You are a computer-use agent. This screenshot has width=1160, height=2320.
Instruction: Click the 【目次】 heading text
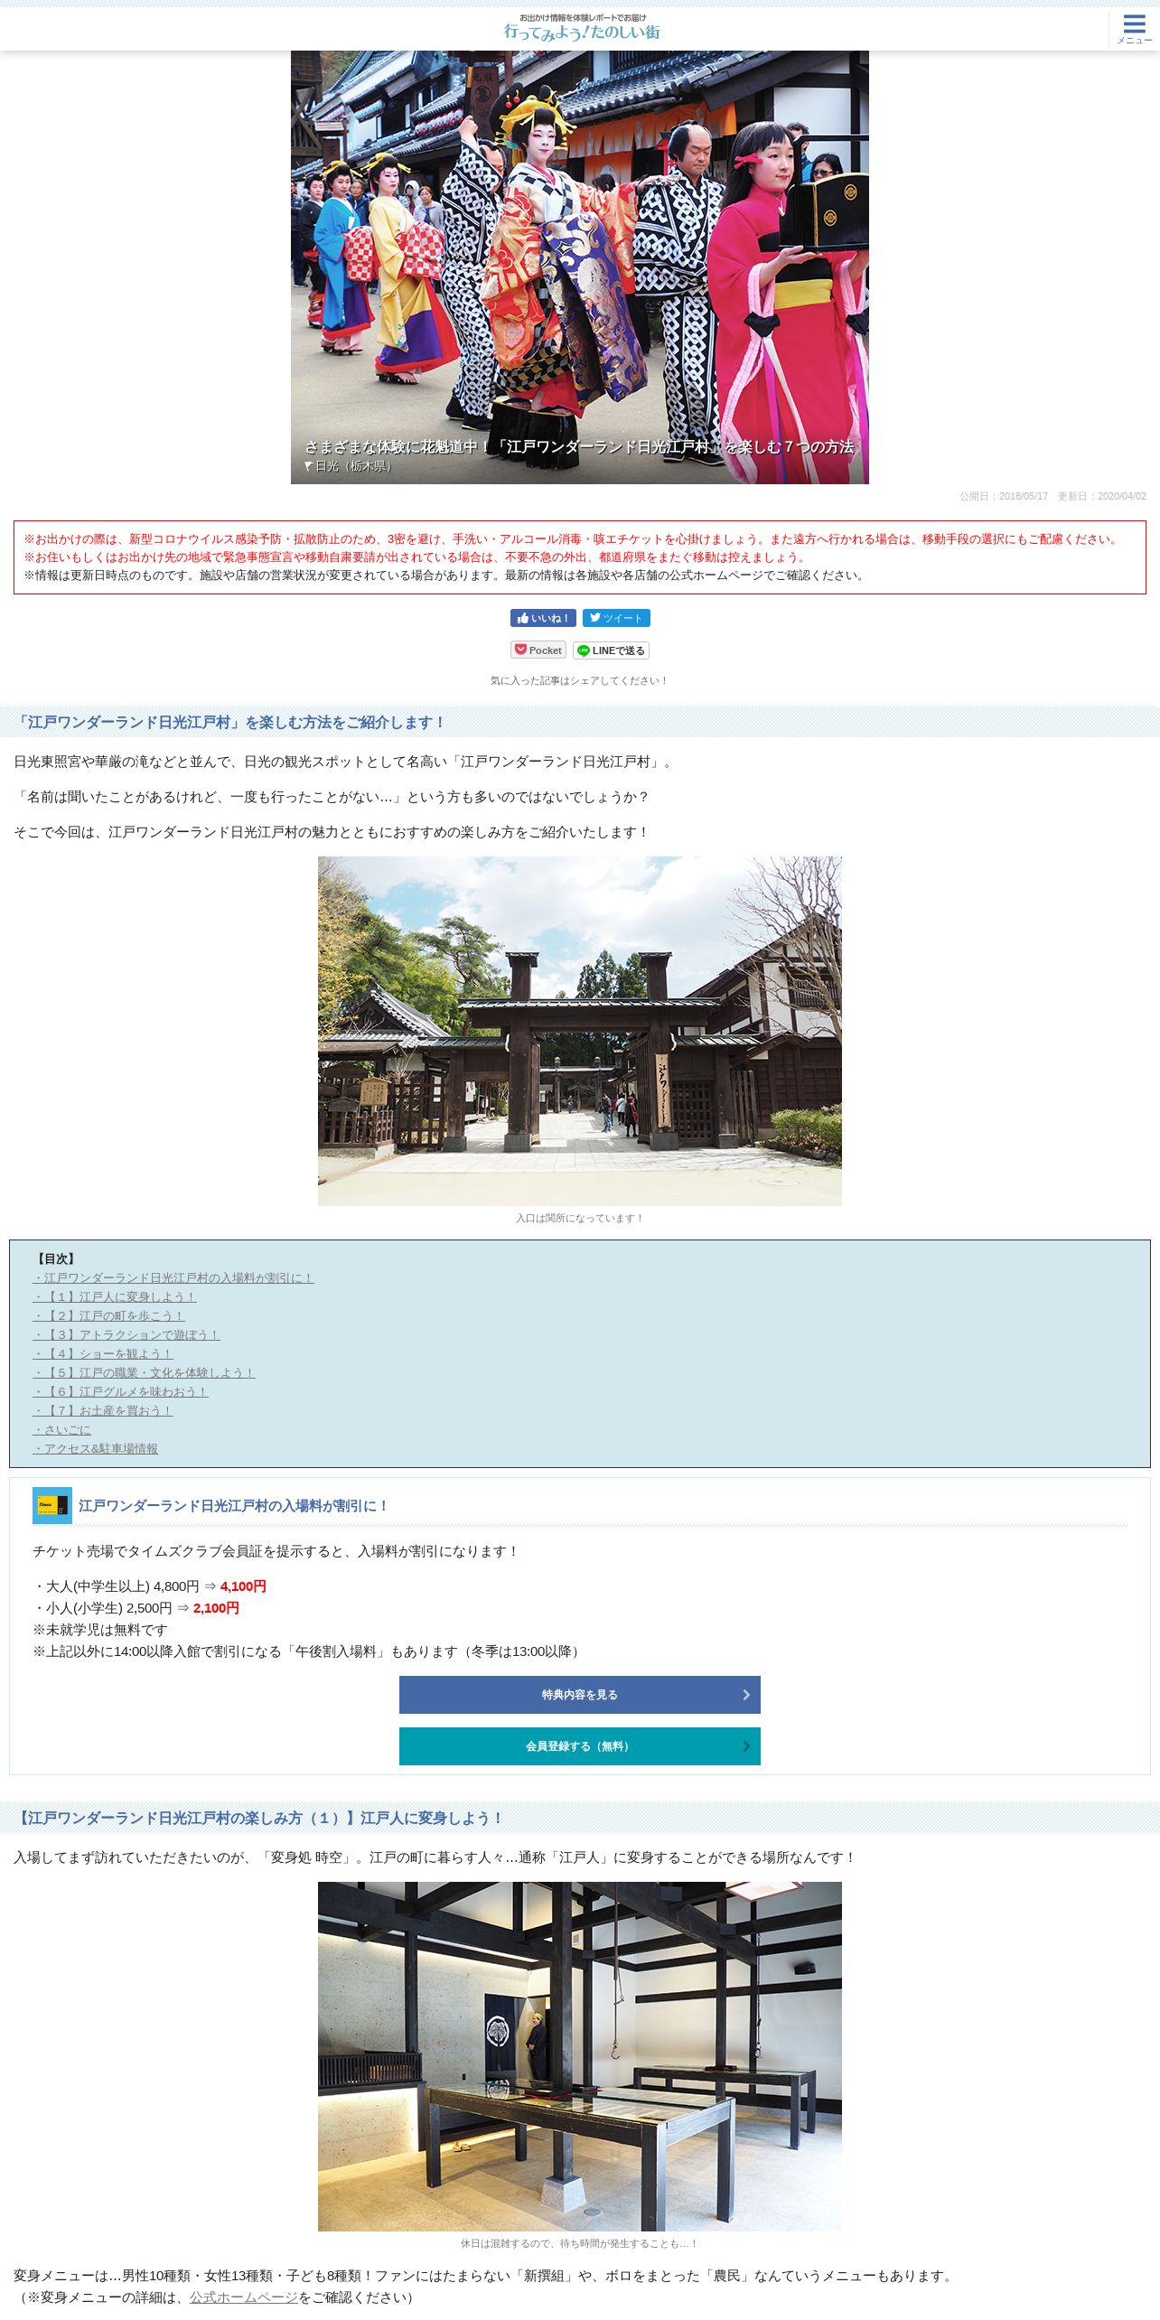(x=56, y=1259)
